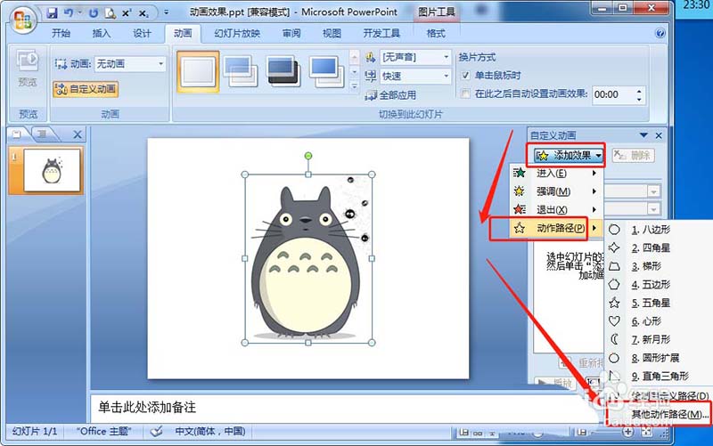Screen dimensions: 713x446
Task: Choose 5. 五角星 motion path
Action: pos(658,303)
